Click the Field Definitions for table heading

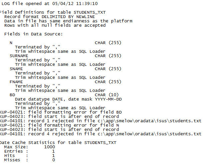53,12
